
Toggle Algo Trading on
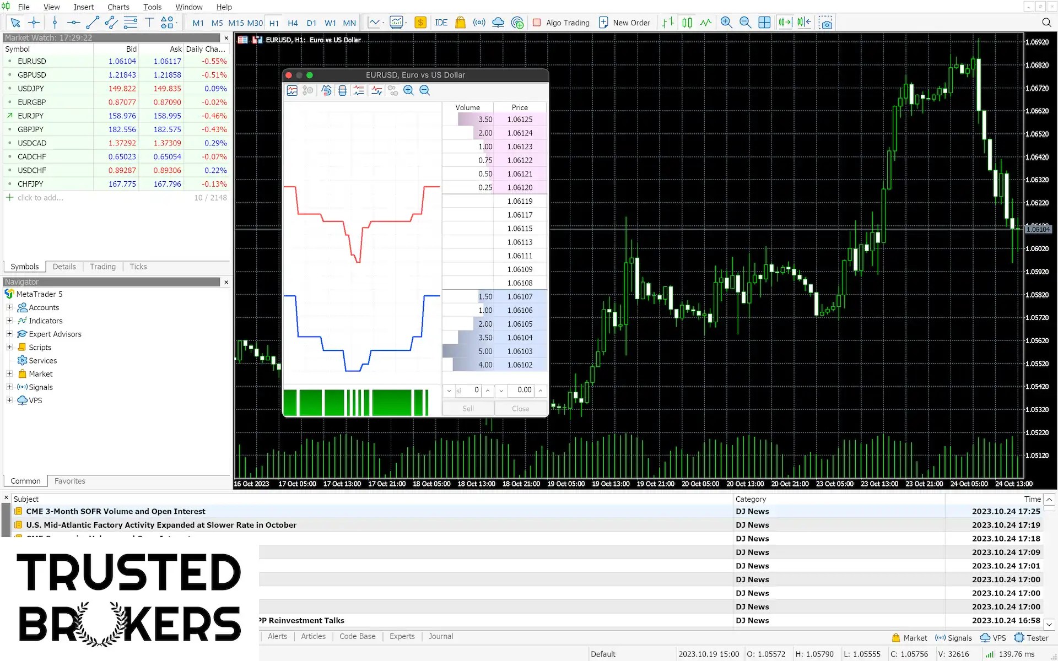[561, 23]
